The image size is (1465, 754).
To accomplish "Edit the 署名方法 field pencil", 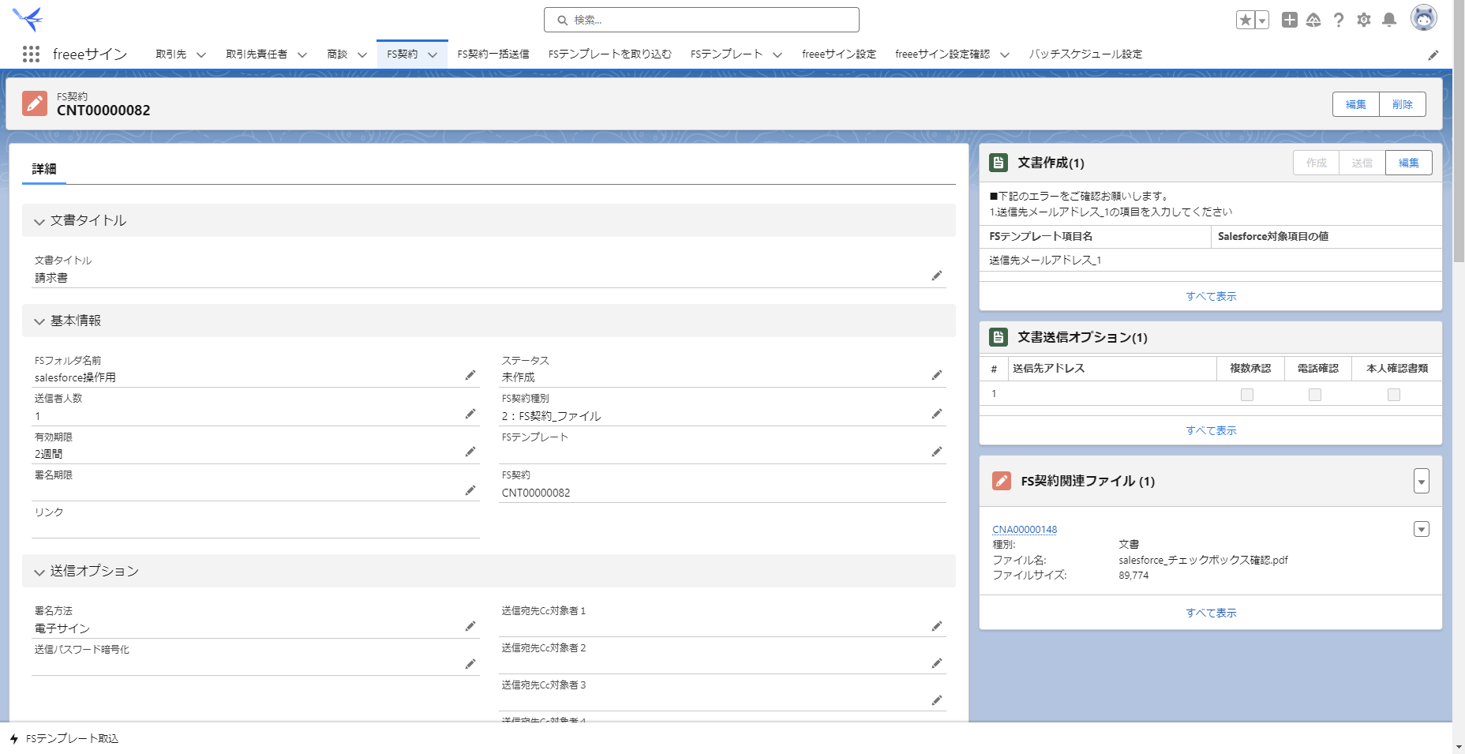I will point(470,626).
